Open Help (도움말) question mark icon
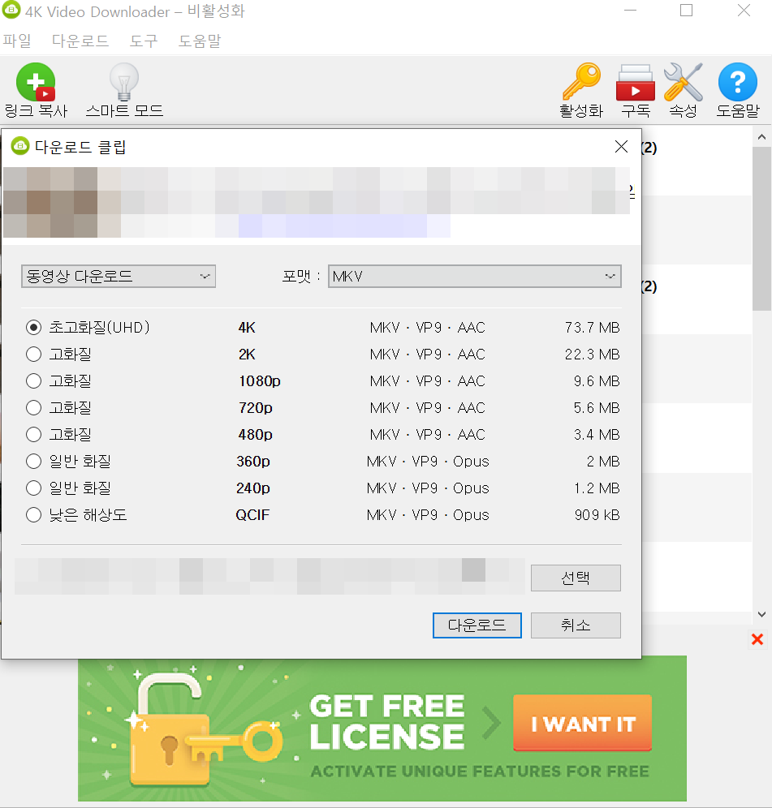 point(737,82)
